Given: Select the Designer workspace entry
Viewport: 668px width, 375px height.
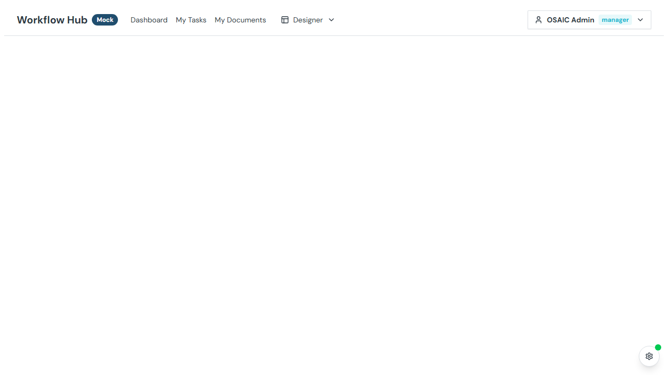Looking at the screenshot, I should coord(308,19).
